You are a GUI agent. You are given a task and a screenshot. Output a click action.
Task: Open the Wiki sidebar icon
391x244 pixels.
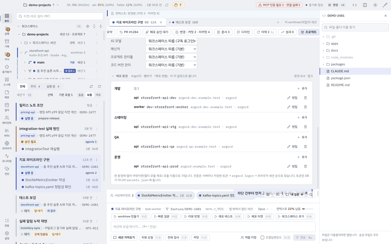(x=7, y=133)
